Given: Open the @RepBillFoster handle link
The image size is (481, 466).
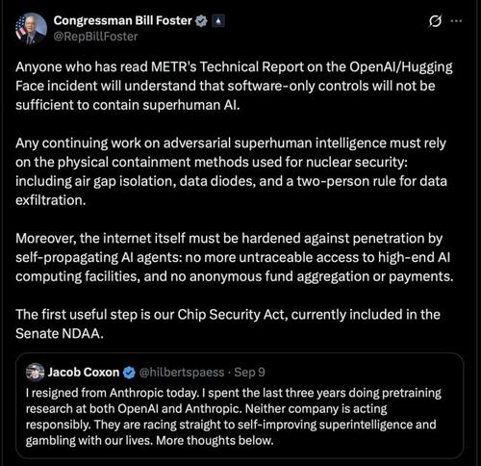Looking at the screenshot, I should click(95, 37).
